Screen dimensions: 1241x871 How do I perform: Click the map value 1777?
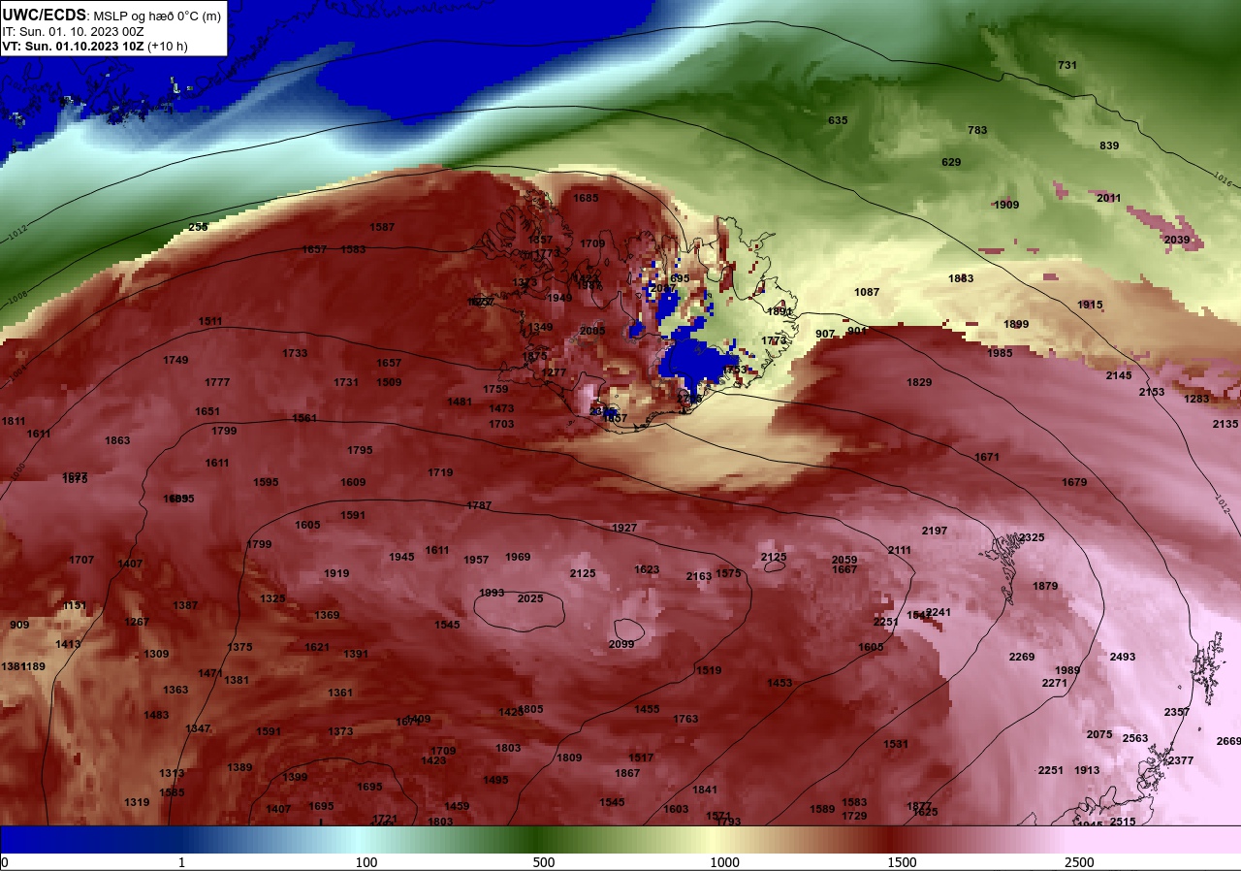pyautogui.click(x=217, y=382)
